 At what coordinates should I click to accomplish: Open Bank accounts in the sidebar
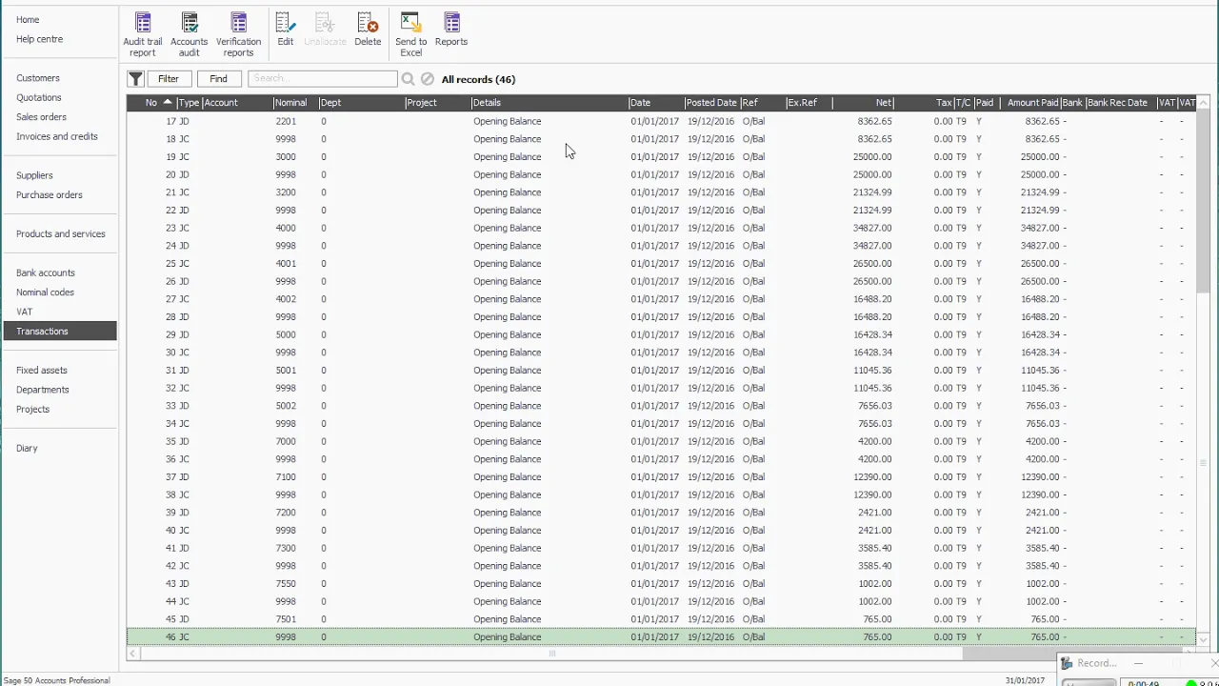point(45,272)
